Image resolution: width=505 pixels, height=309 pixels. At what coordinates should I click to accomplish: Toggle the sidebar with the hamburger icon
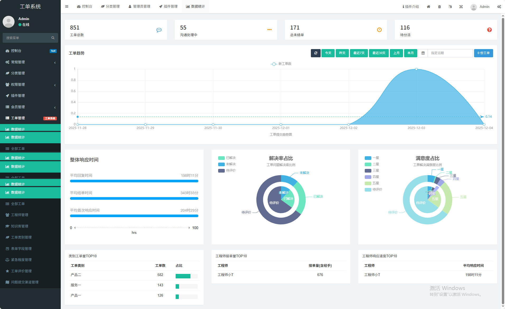tap(67, 7)
